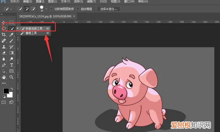Close the 38Q58PICkCx_1024.jpg document tab
Viewport: 220px width, 132px height.
coord(74,16)
